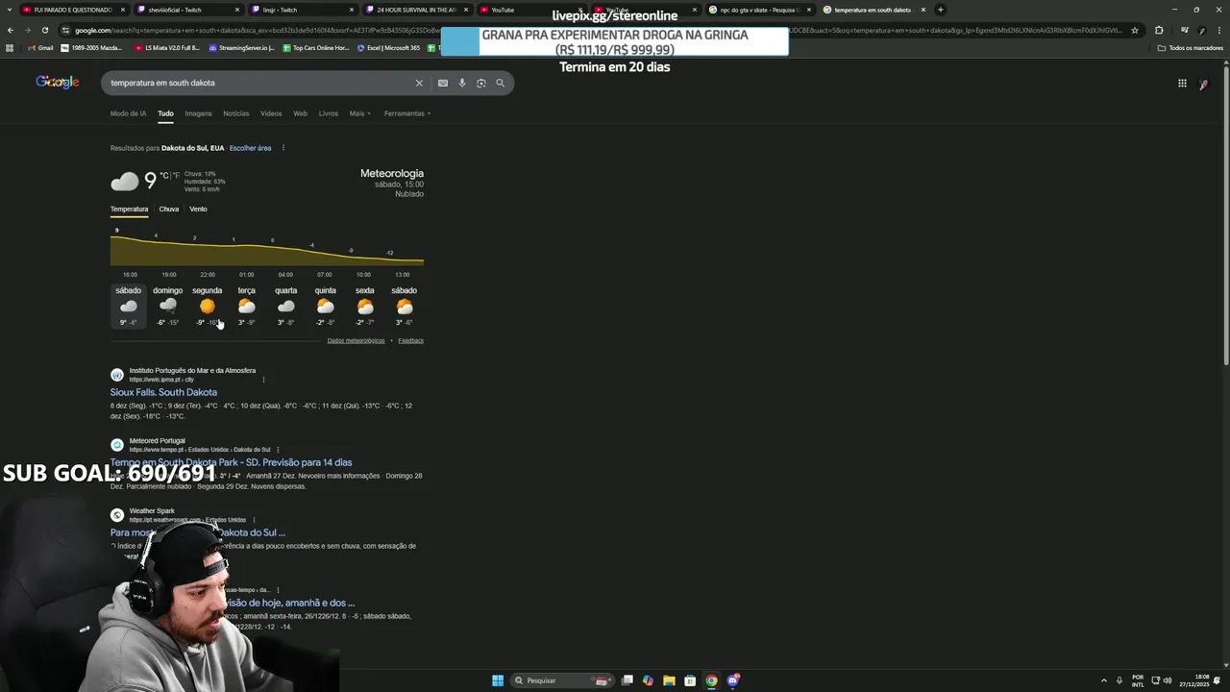Go back with the browser back arrow
The width and height of the screenshot is (1230, 692).
point(11,30)
